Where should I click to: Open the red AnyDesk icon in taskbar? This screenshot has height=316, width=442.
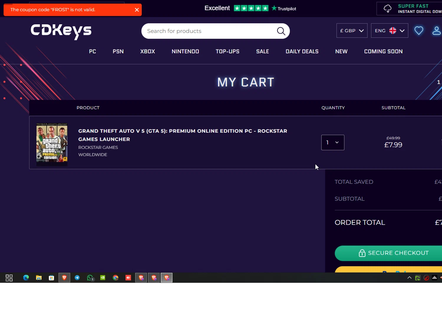pos(128,278)
